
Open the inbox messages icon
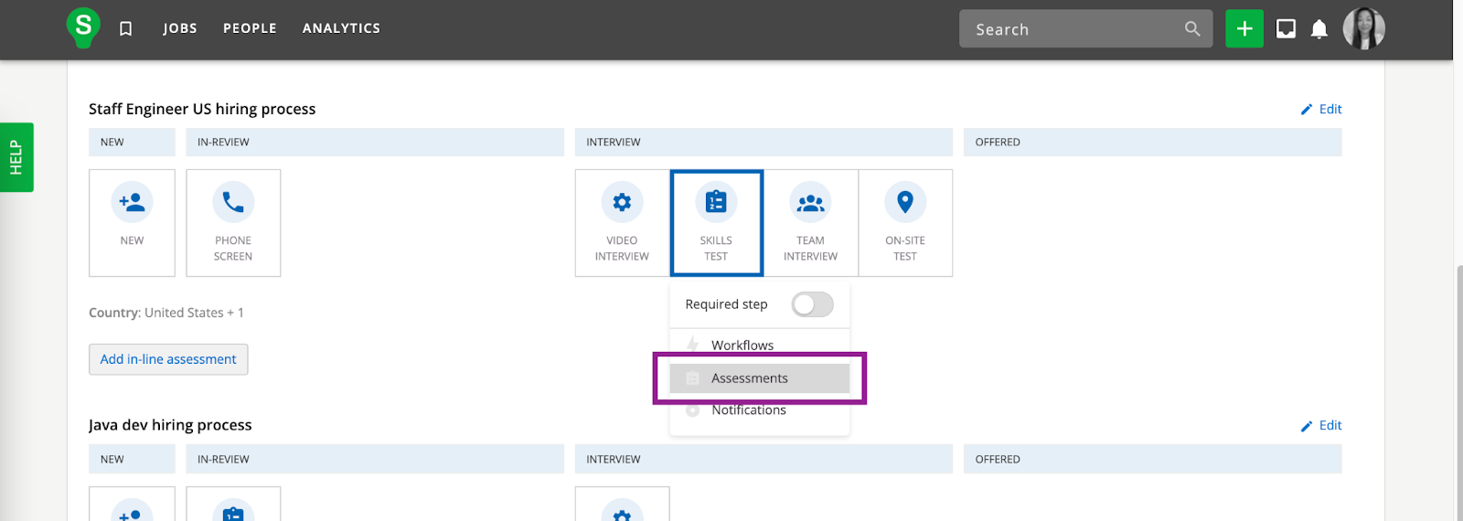coord(1286,29)
